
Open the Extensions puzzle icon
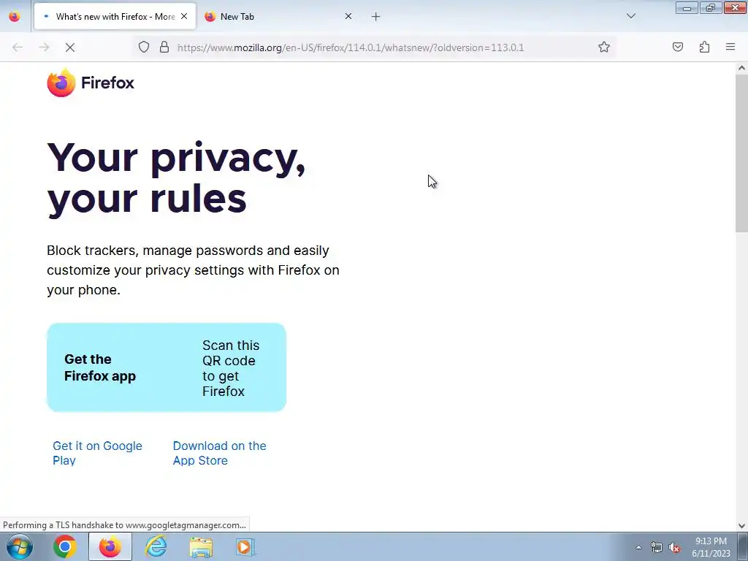[704, 47]
